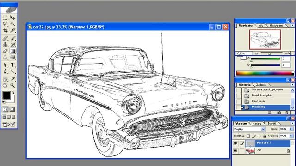Click navigator zoom out small mountains icon

256,53
